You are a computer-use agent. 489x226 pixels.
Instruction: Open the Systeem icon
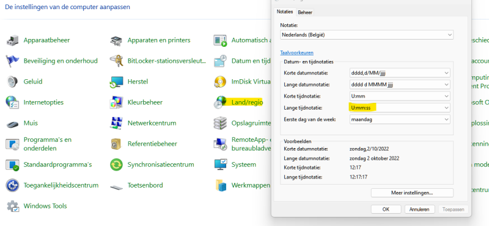point(220,164)
